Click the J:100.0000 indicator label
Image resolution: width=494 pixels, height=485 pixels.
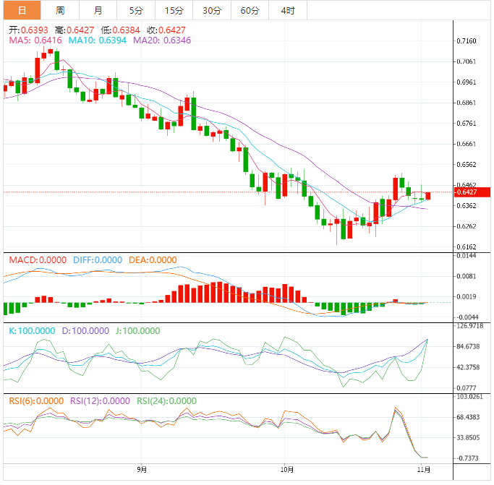coord(137,331)
